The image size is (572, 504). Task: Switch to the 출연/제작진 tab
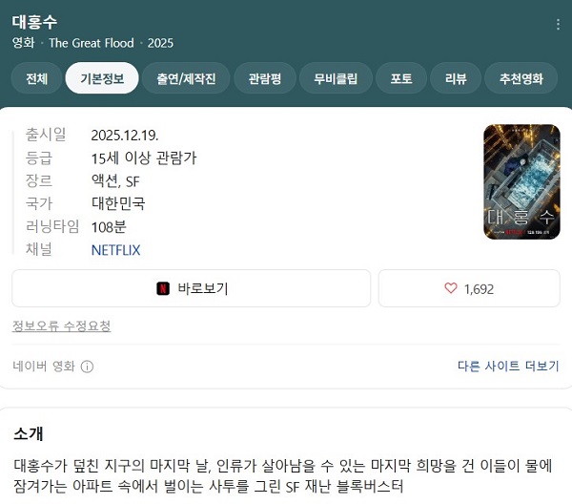(186, 78)
